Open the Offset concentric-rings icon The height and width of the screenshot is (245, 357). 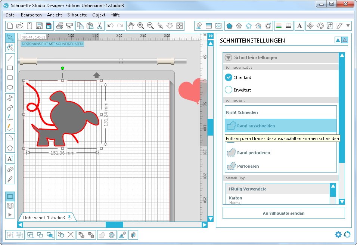[112, 235]
